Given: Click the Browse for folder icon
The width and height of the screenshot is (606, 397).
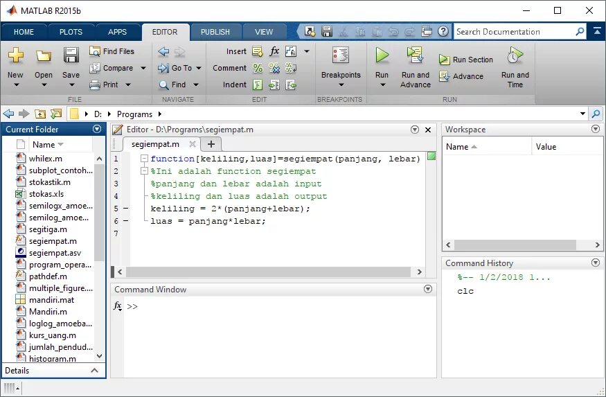Looking at the screenshot, I should click(56, 114).
